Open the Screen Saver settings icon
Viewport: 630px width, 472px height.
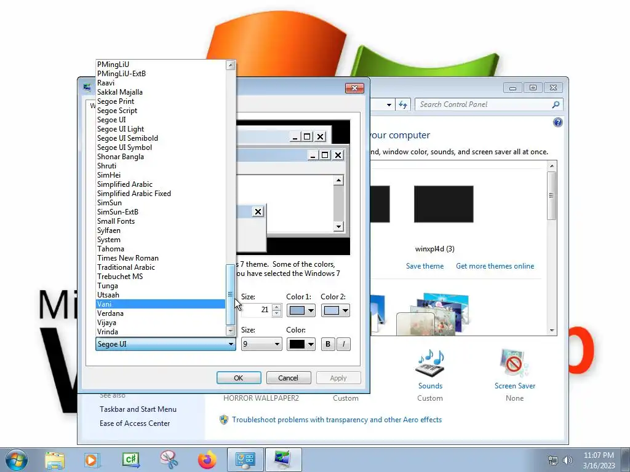click(515, 363)
